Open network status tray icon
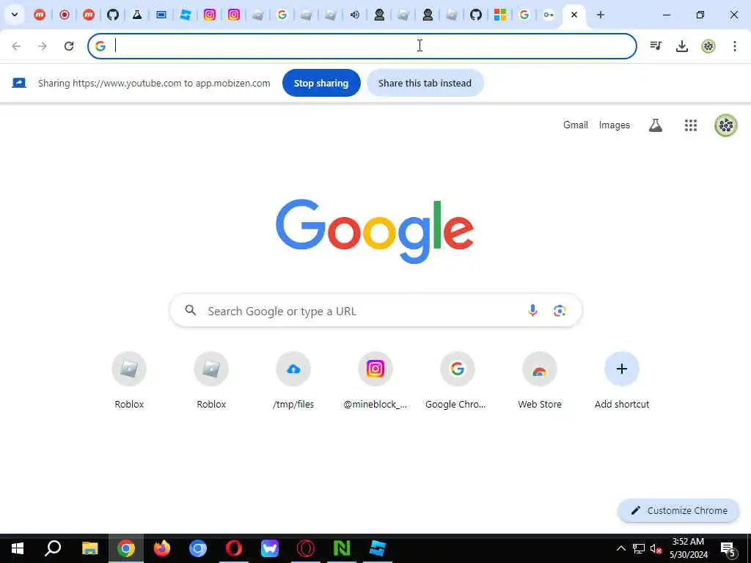 [x=639, y=548]
